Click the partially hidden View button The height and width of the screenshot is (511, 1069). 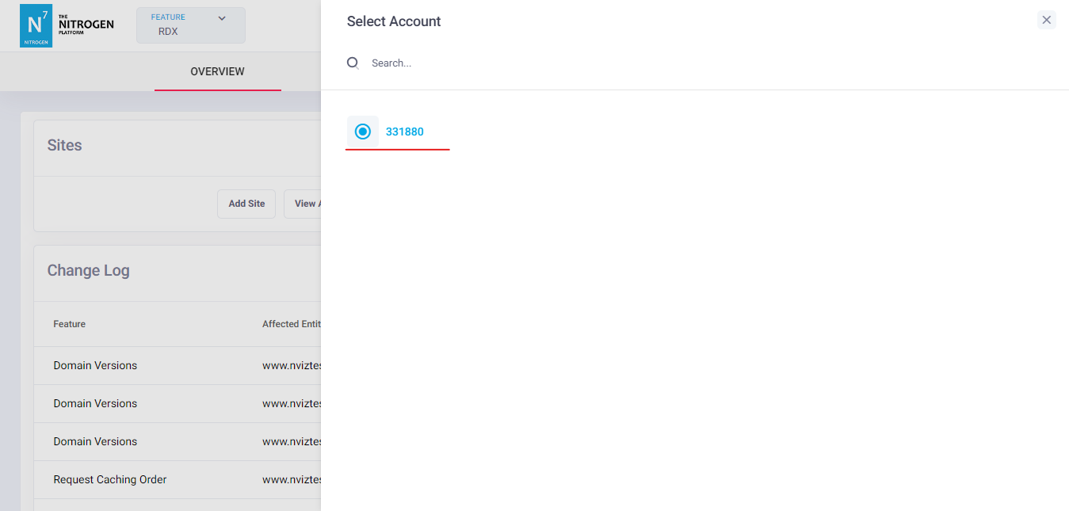(304, 204)
